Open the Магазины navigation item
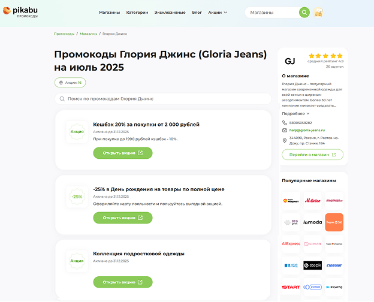Viewport: 374px width, 302px height. pos(110,13)
